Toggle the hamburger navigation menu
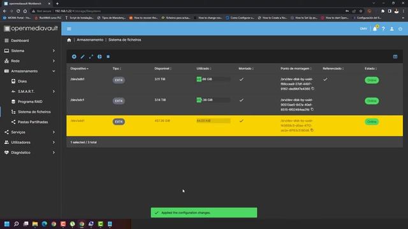The height and width of the screenshot is (229, 408). [69, 29]
